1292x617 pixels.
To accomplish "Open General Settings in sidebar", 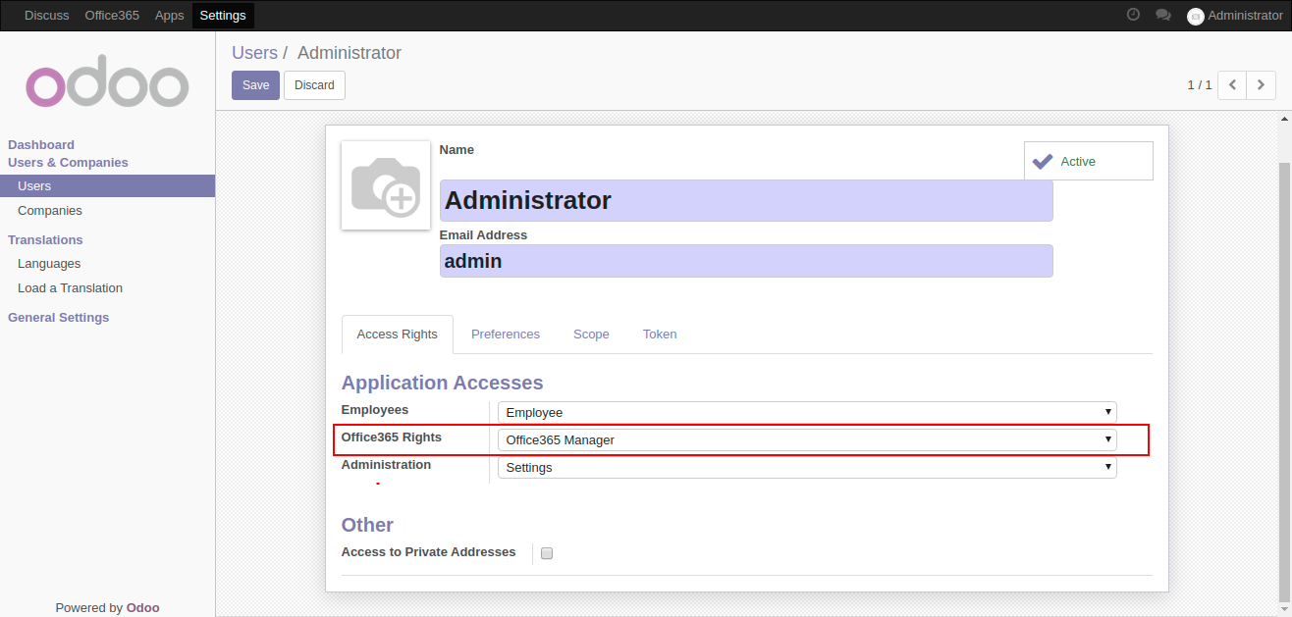I will point(59,318).
